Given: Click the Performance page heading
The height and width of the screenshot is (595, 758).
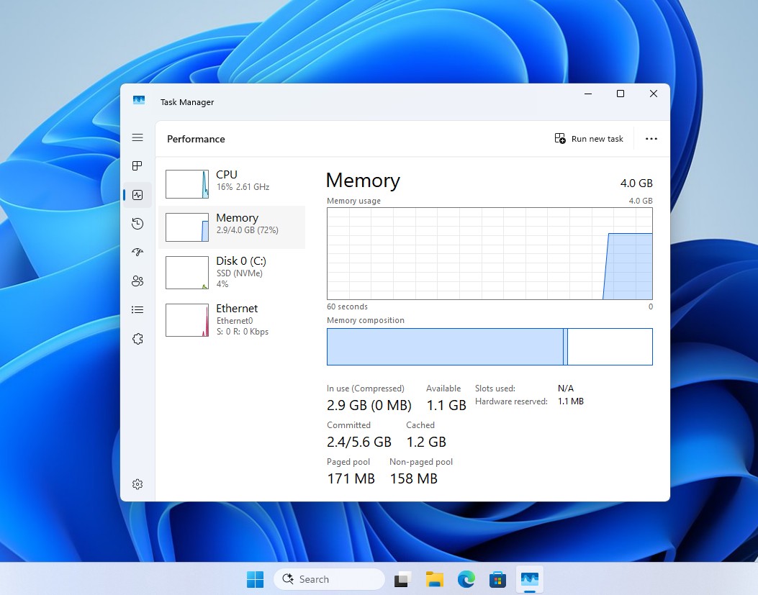Looking at the screenshot, I should click(x=196, y=139).
